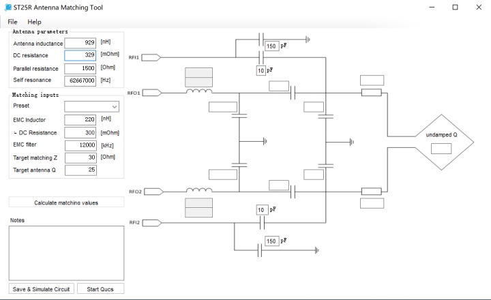Focus the Target matching Z field
The width and height of the screenshot is (491, 300).
[80, 157]
